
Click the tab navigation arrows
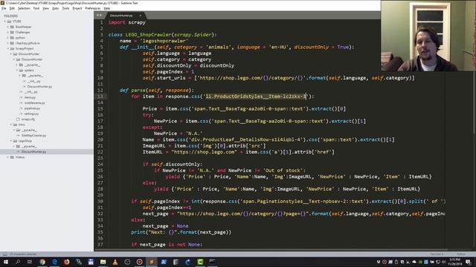coord(99,15)
